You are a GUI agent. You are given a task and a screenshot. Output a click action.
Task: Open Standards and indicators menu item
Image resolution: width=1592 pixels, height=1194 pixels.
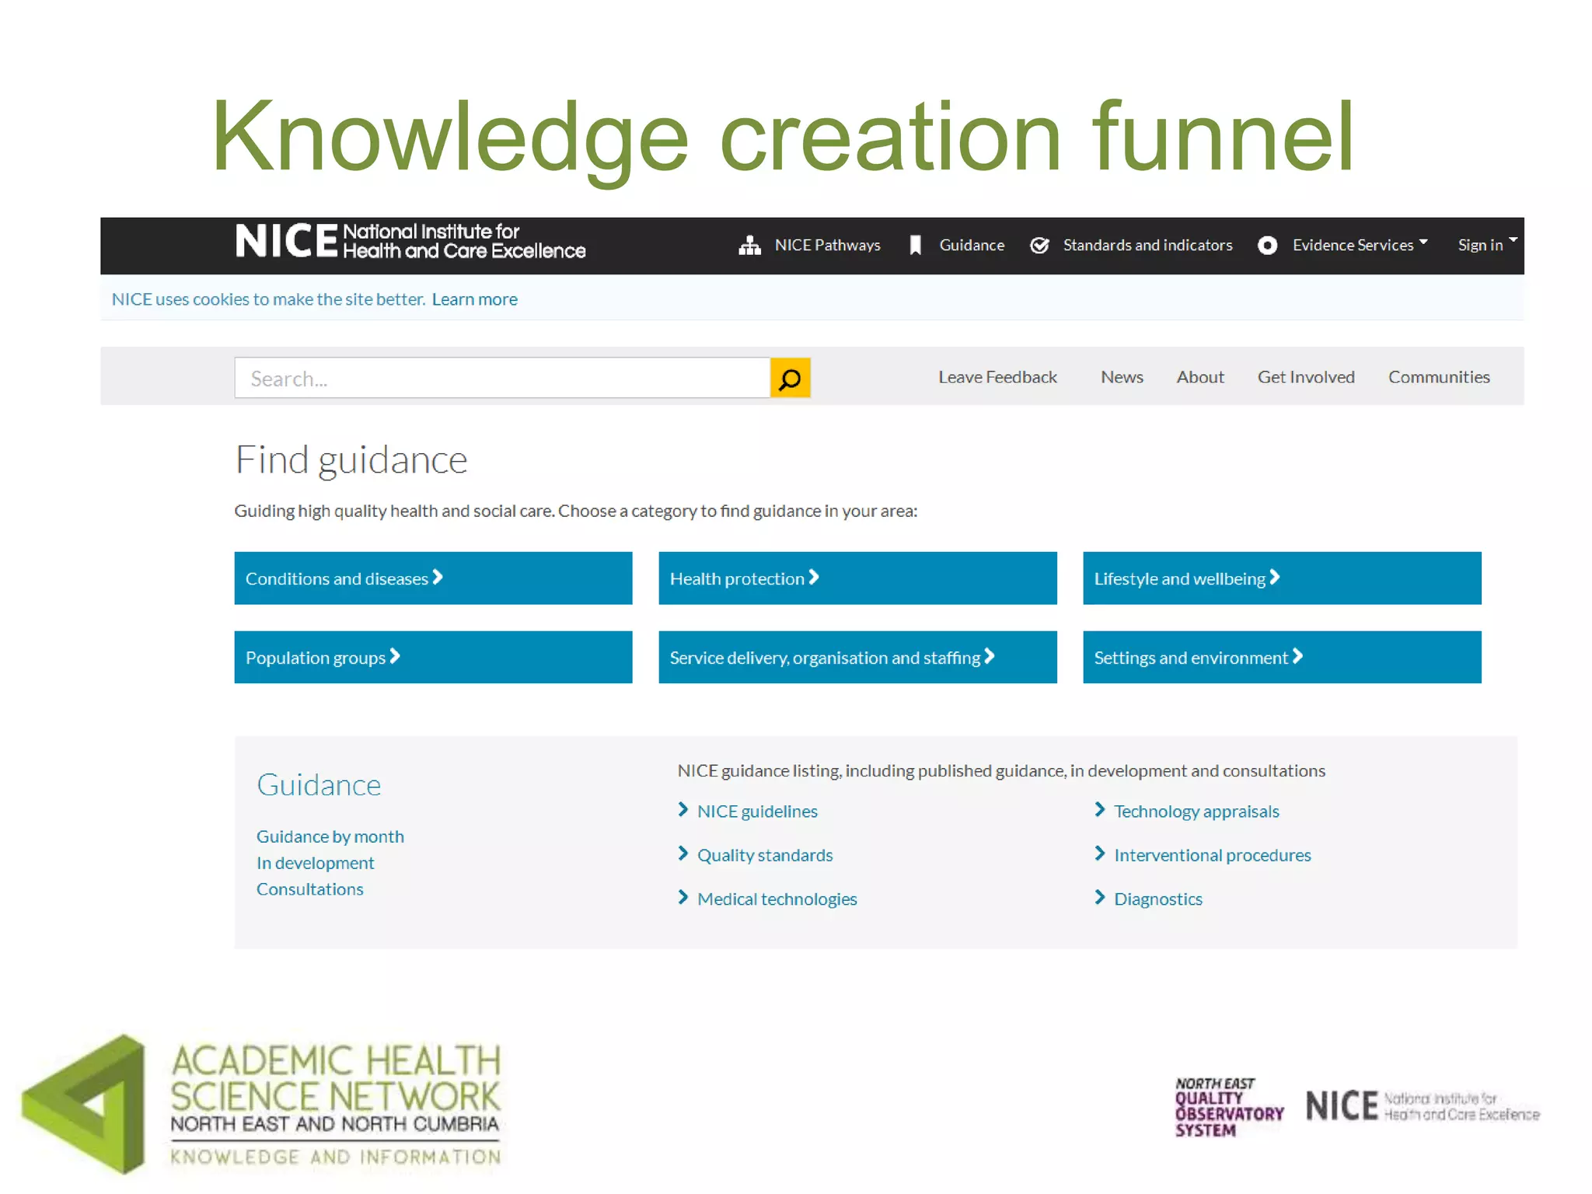1147,246
